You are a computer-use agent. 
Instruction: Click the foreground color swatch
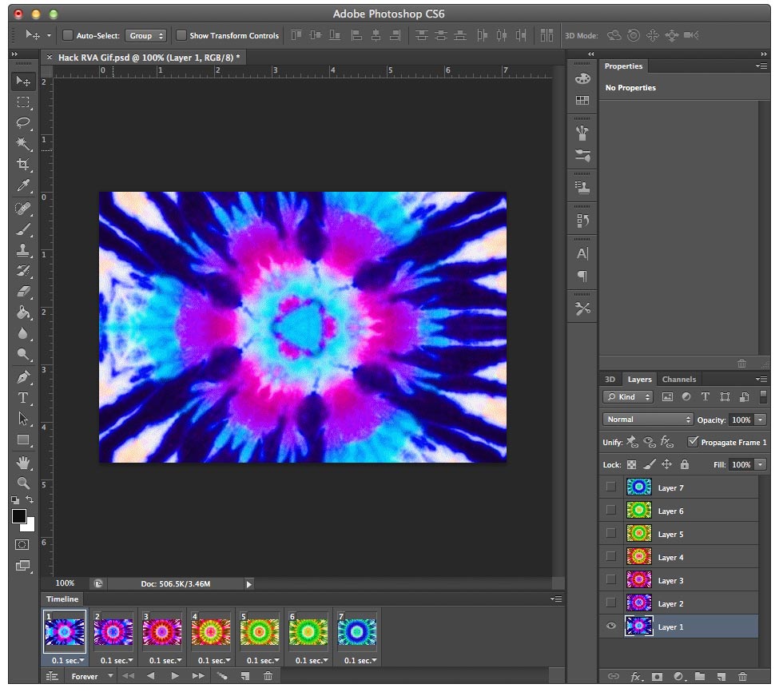[19, 517]
